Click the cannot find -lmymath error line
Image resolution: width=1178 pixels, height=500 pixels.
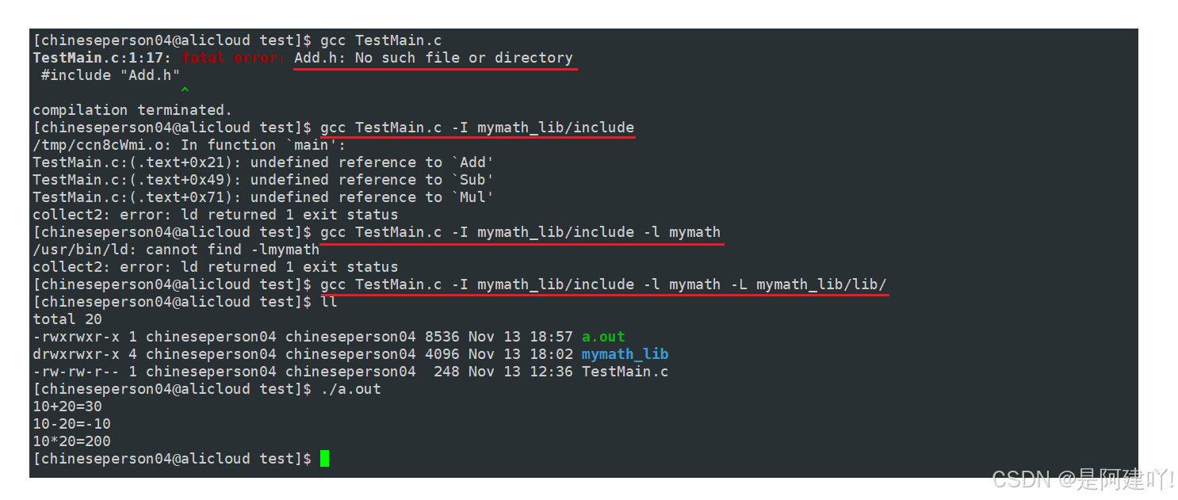[x=176, y=250]
